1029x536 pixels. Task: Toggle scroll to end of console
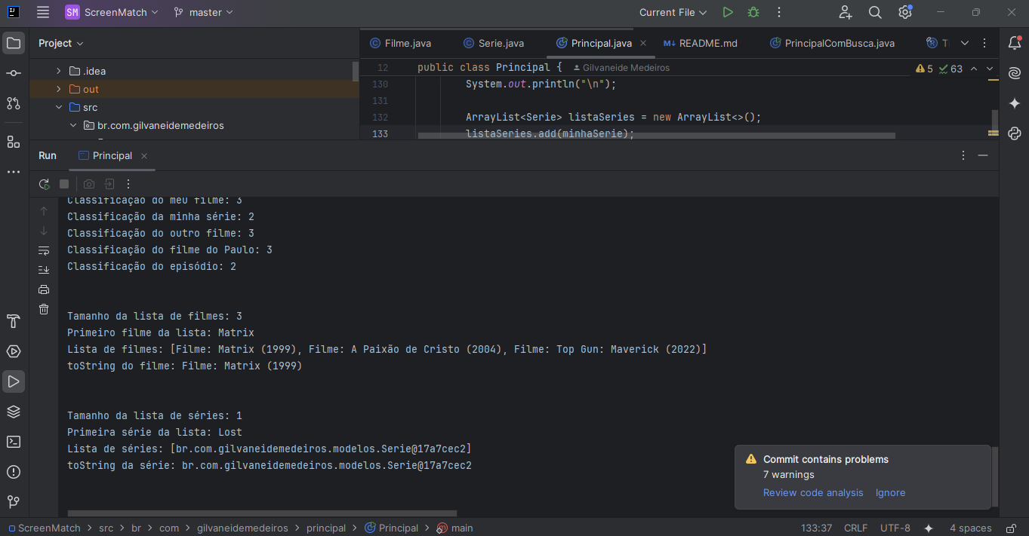tap(44, 270)
